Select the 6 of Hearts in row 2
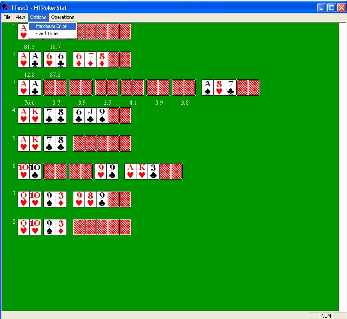Viewport: 347px width, 319px height. (x=49, y=60)
